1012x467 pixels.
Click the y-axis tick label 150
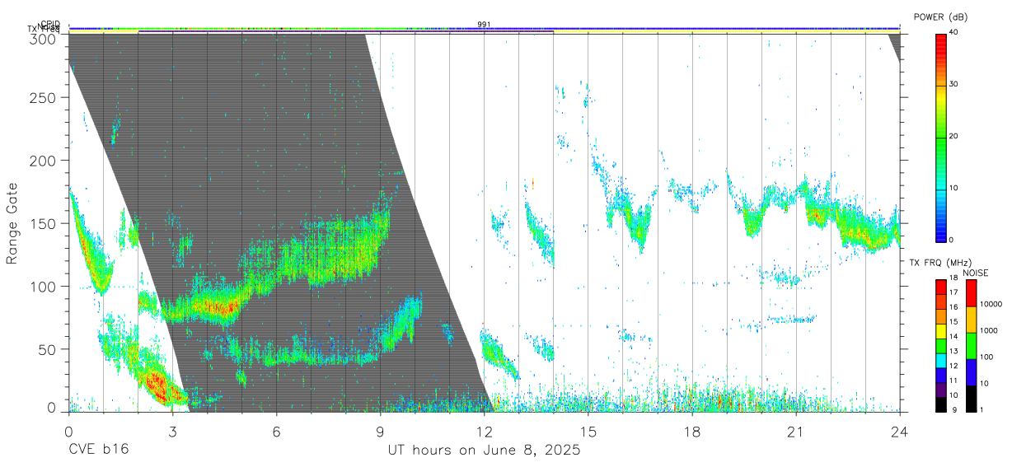43,223
